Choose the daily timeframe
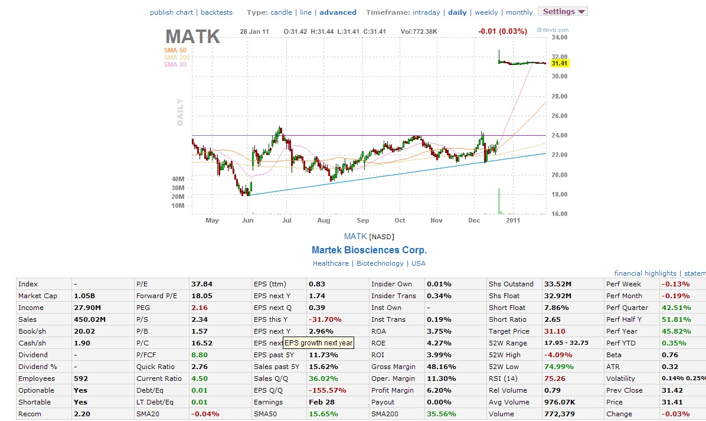706x421 pixels. point(457,12)
